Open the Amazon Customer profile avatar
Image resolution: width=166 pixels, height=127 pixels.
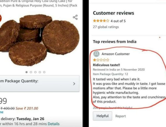[96, 54]
